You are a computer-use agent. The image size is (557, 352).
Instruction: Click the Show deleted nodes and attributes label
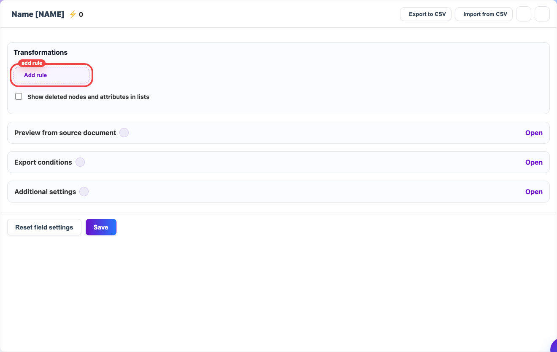coord(88,97)
